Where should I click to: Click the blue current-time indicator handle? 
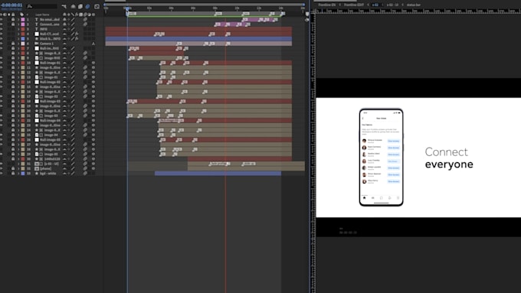coord(127,9)
